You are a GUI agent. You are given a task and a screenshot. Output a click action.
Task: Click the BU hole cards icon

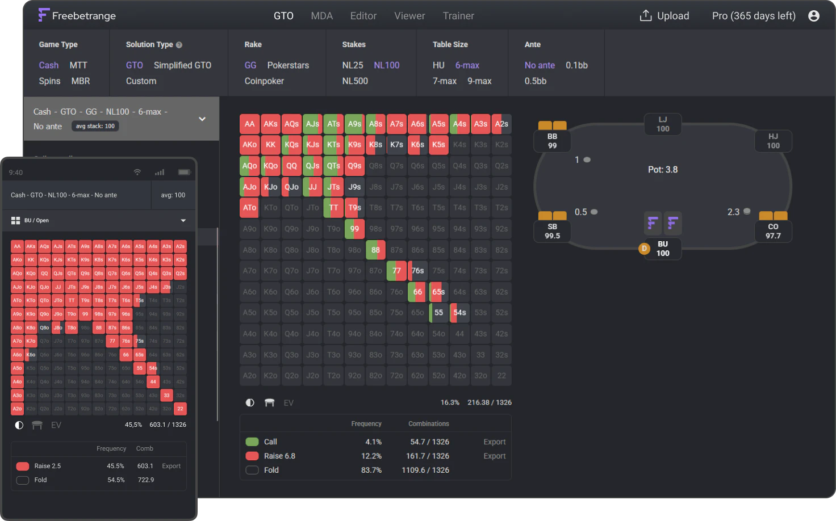coord(663,223)
